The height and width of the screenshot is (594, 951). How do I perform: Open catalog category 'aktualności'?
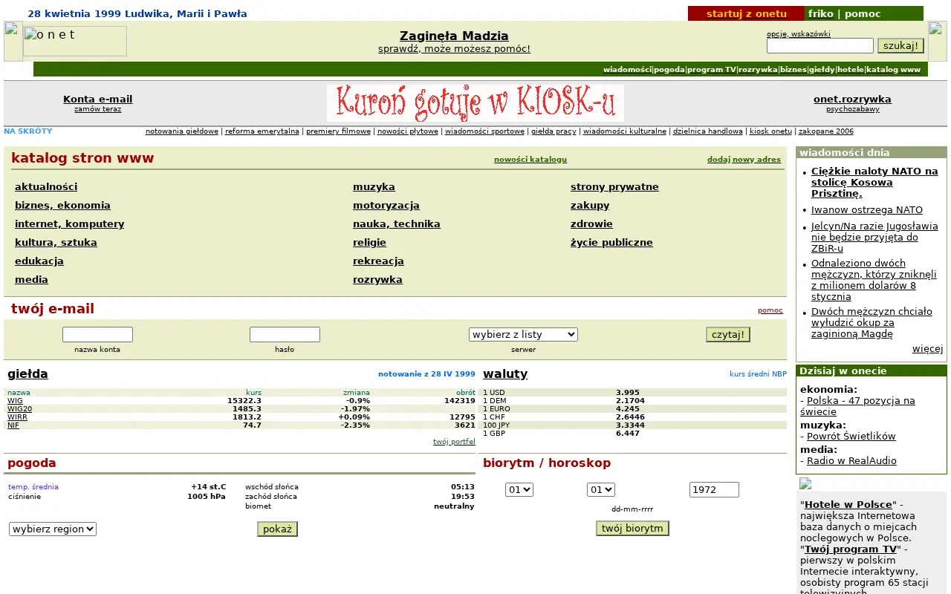coord(46,186)
